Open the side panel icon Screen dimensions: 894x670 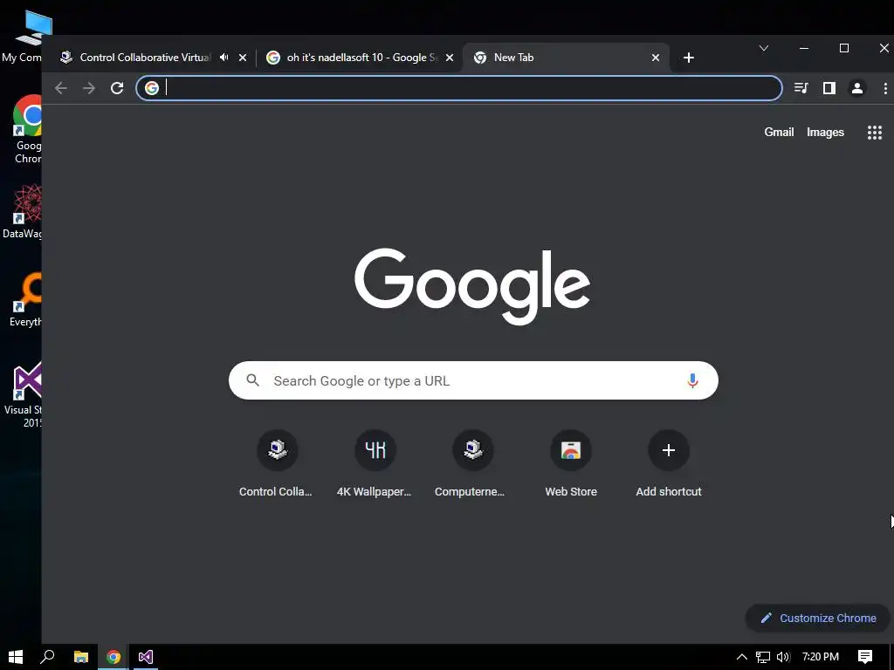click(829, 88)
